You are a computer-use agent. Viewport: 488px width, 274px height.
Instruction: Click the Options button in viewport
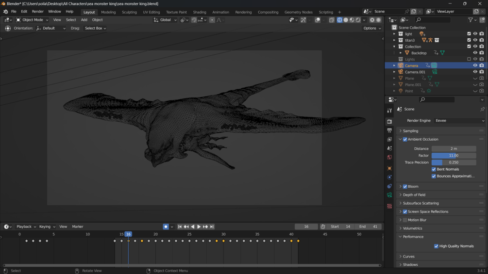coord(372,28)
